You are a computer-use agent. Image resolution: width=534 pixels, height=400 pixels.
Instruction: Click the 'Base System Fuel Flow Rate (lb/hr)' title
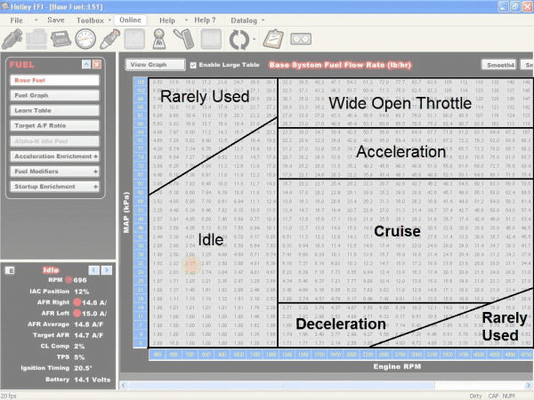pos(340,65)
